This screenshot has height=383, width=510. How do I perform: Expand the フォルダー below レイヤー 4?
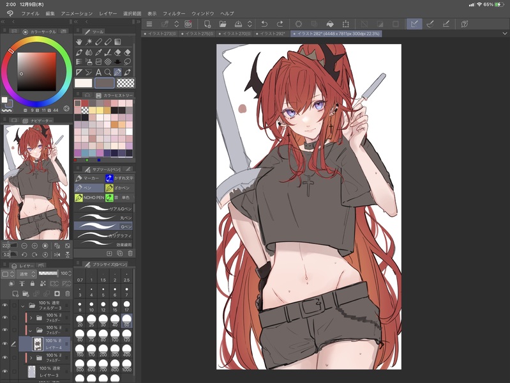31,358
